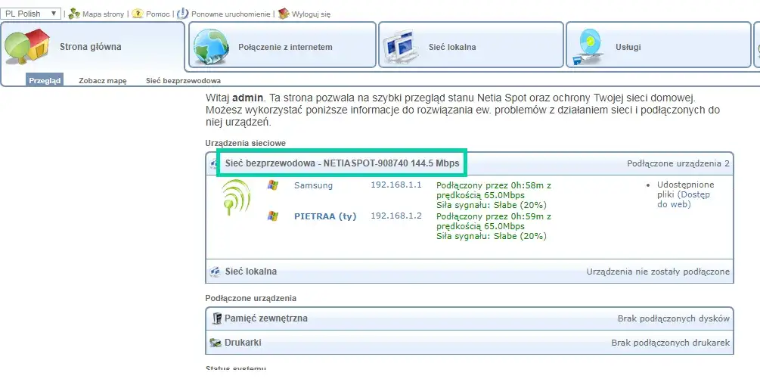Viewport: 760px width, 385px height.
Task: Click the green wireless antenna icon
Action: pos(236,197)
